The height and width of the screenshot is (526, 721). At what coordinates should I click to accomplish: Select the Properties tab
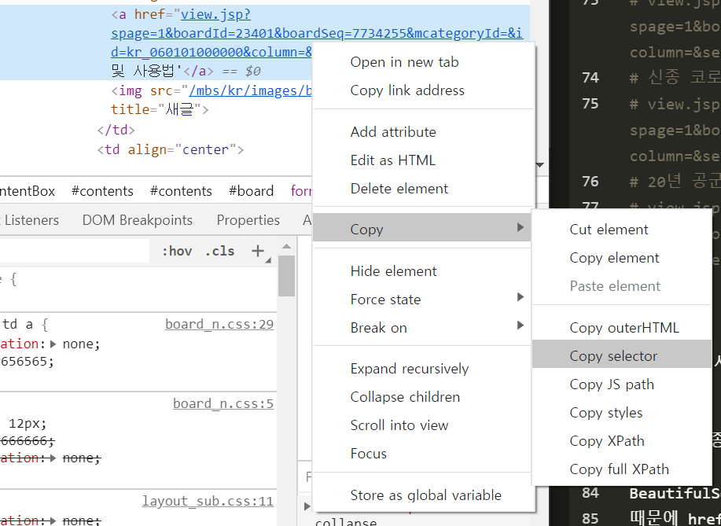(248, 219)
